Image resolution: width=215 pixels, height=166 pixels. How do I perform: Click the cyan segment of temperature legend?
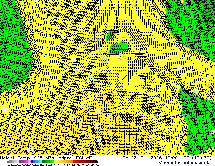41,162
